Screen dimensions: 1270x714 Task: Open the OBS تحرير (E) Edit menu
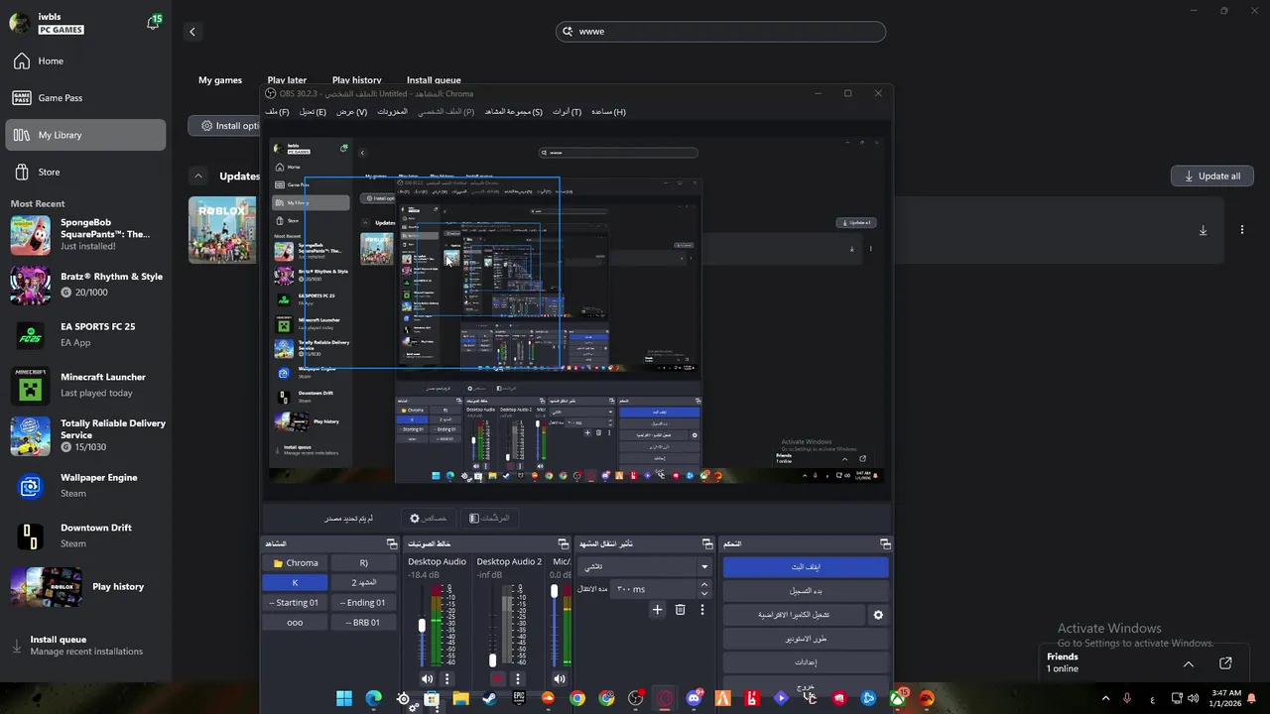313,112
